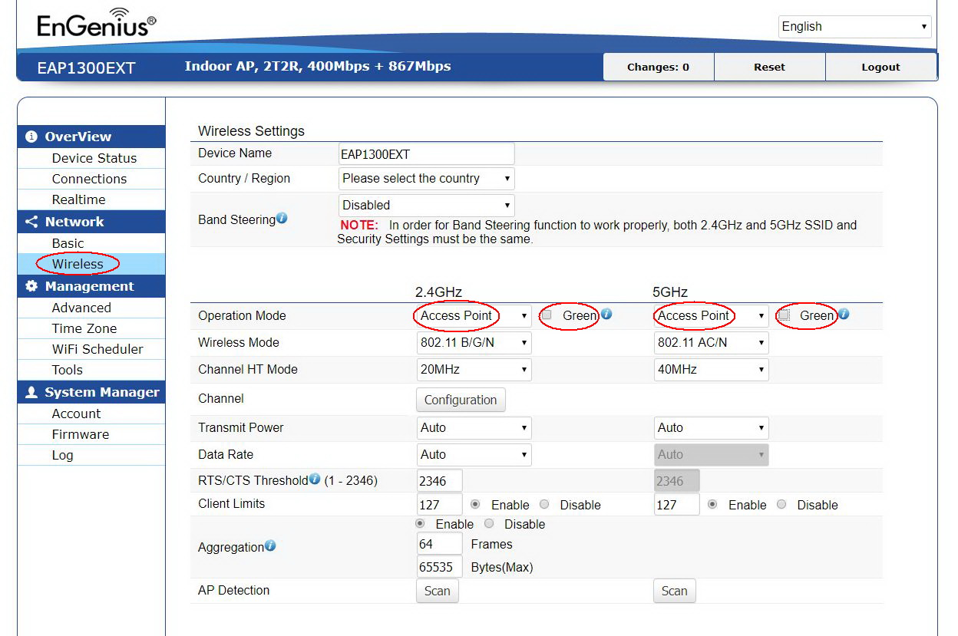Enable the 2.4GHz Green checkbox
Viewport: 958px width, 636px height.
click(547, 315)
